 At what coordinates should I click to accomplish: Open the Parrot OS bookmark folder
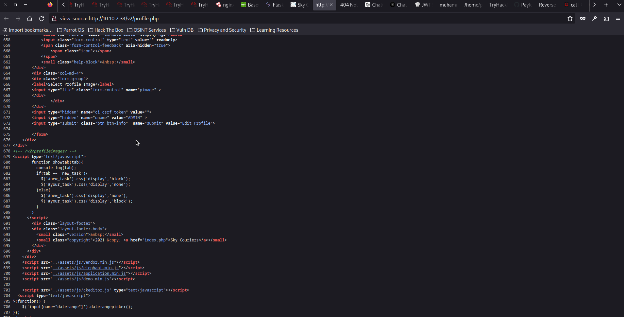(71, 30)
